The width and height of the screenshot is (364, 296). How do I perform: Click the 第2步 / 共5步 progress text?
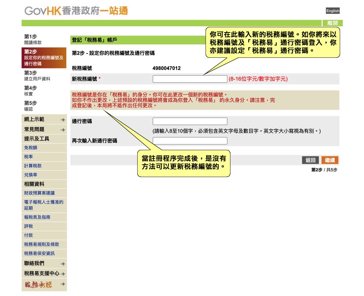pos(324,170)
